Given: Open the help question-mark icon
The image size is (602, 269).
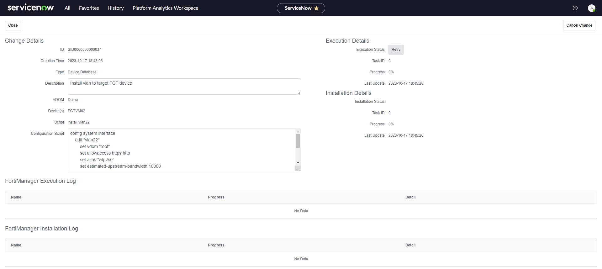Looking at the screenshot, I should point(575,8).
